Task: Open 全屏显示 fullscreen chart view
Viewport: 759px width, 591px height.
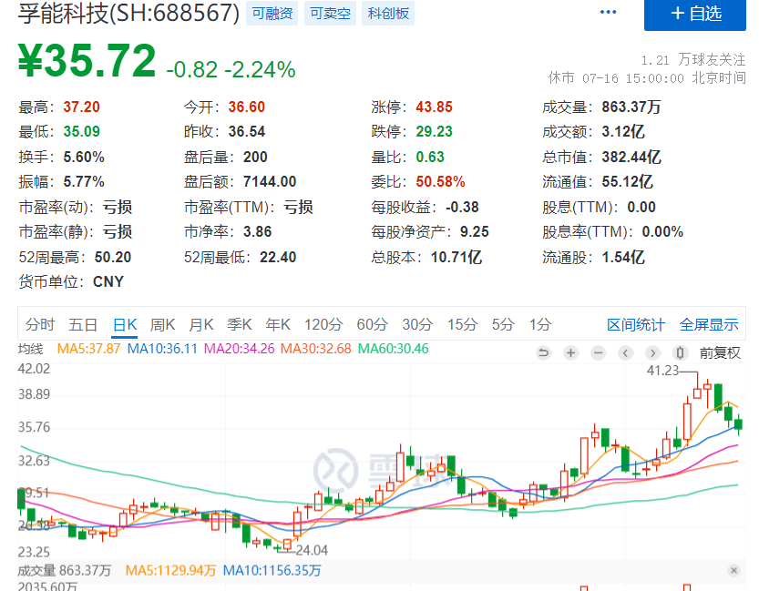Action: click(x=709, y=324)
